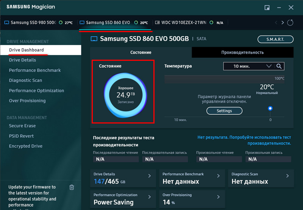Switch to Производительность tab
The height and width of the screenshot is (210, 303).
pos(242,52)
